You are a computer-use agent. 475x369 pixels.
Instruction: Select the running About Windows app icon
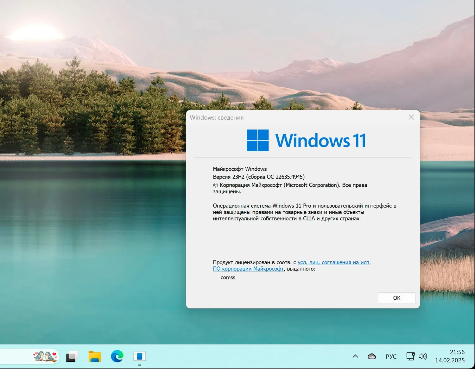(139, 356)
